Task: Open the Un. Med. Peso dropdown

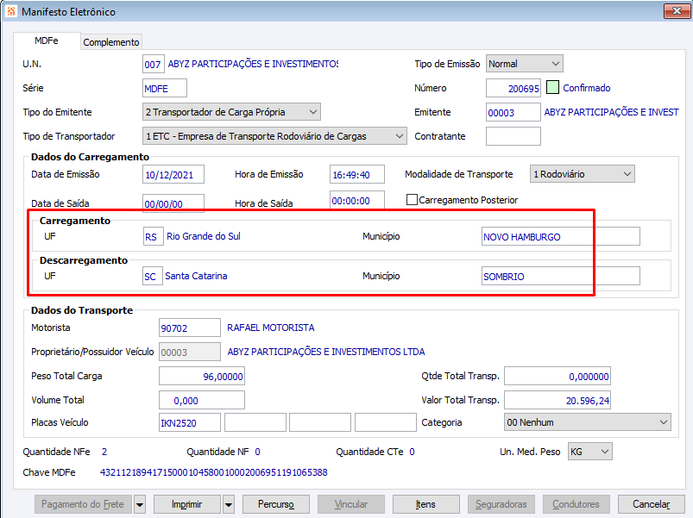Action: 589,452
